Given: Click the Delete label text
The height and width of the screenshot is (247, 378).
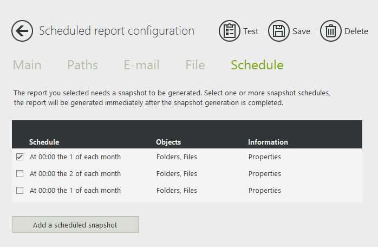Looking at the screenshot, I should click(x=356, y=31).
